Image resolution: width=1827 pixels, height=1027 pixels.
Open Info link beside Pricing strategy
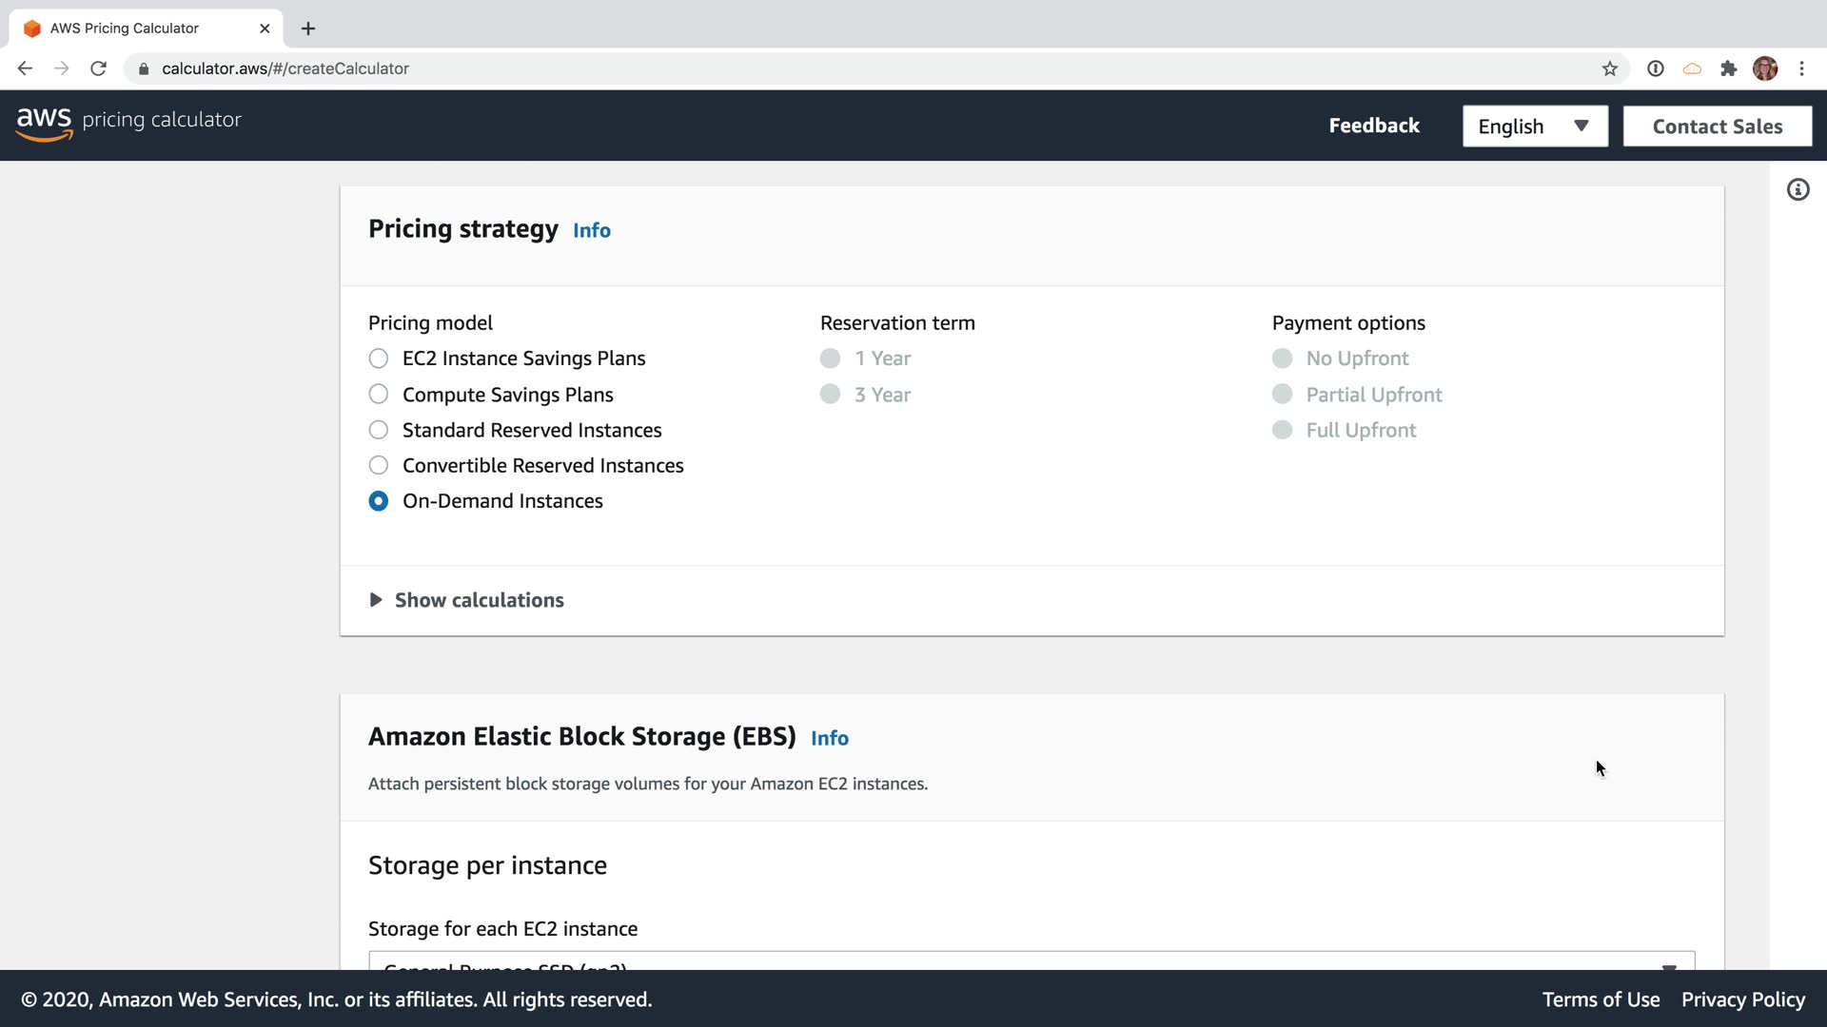coord(591,231)
